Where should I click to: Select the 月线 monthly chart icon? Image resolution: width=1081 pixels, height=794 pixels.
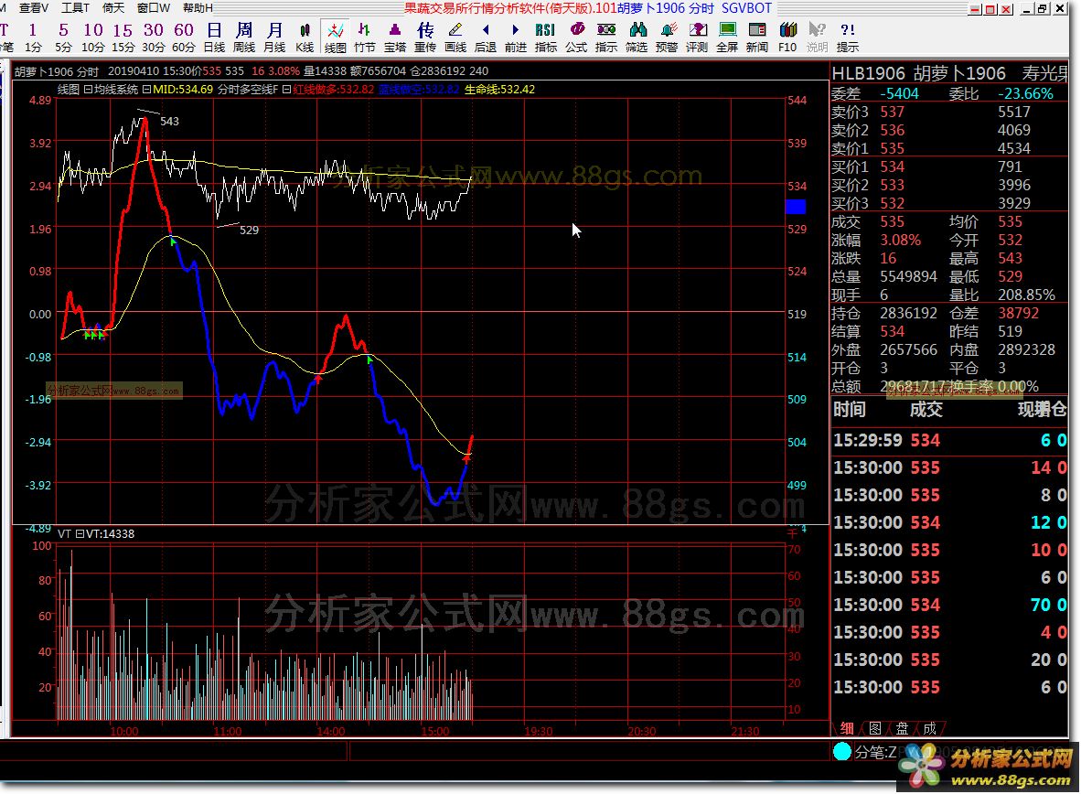pyautogui.click(x=274, y=38)
